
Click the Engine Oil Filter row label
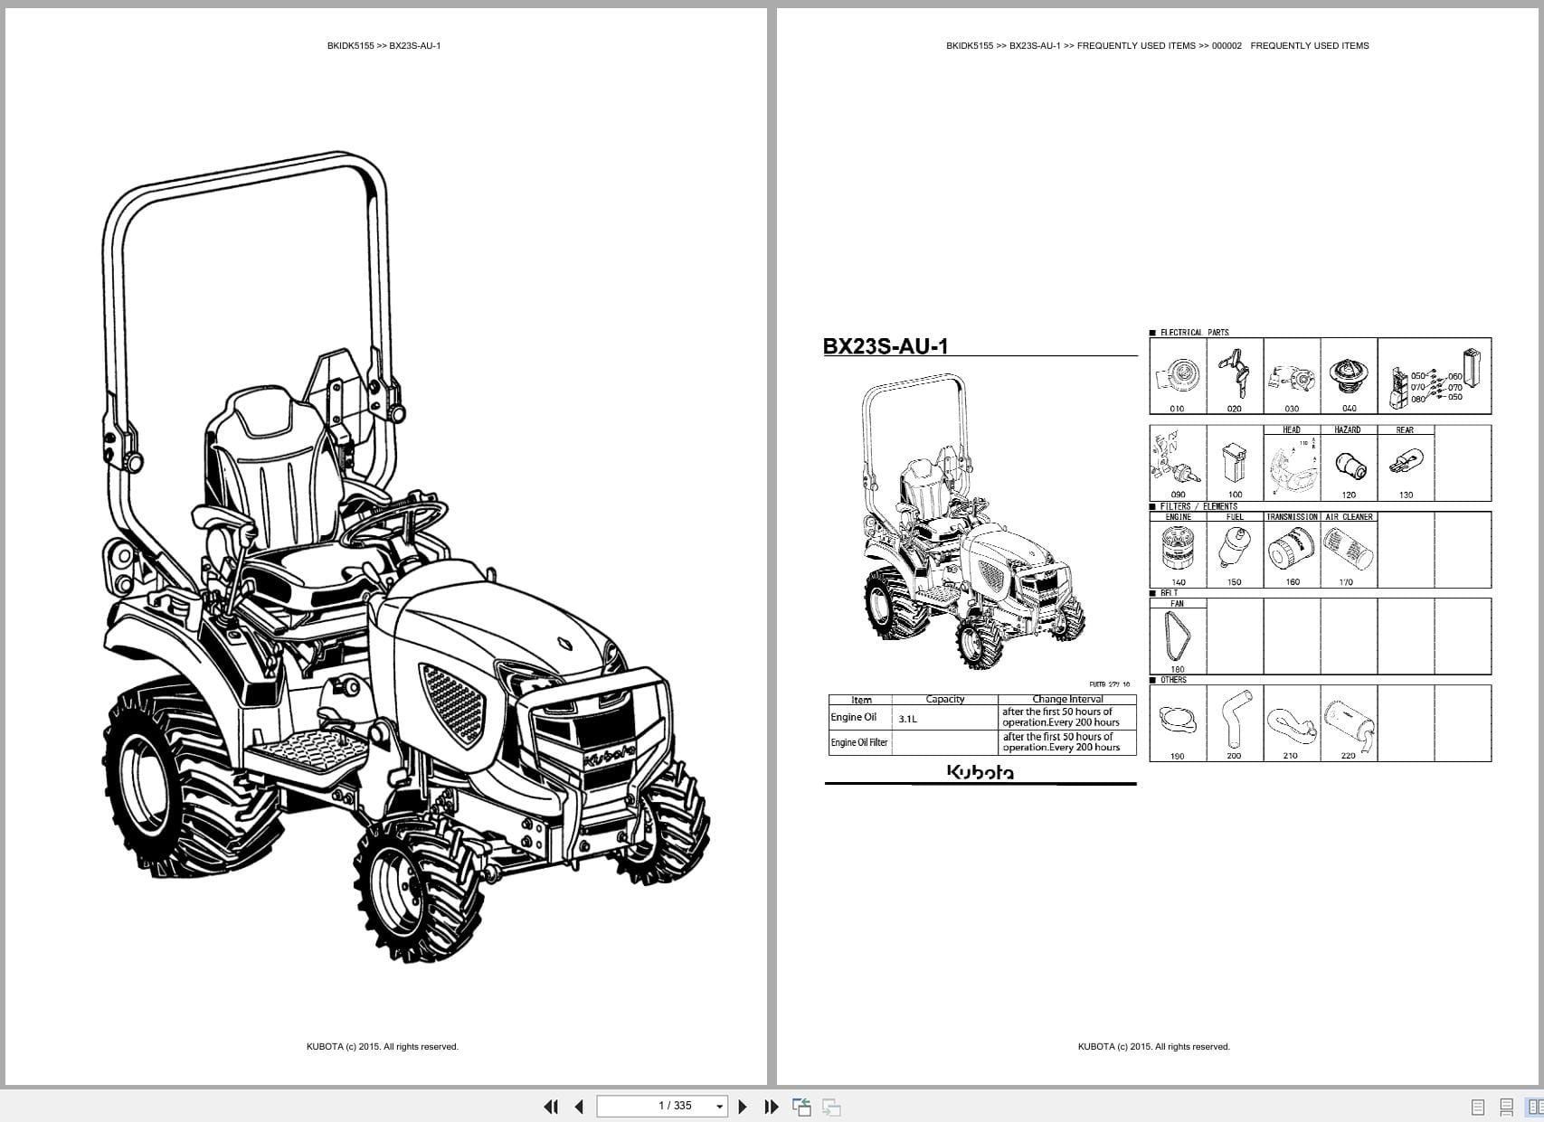pos(859,742)
